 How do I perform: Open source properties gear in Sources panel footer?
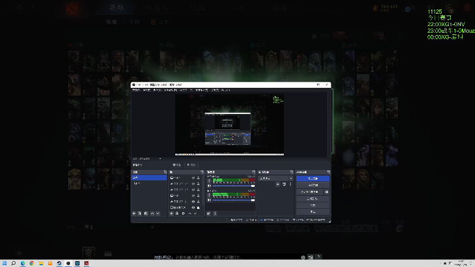(183, 214)
